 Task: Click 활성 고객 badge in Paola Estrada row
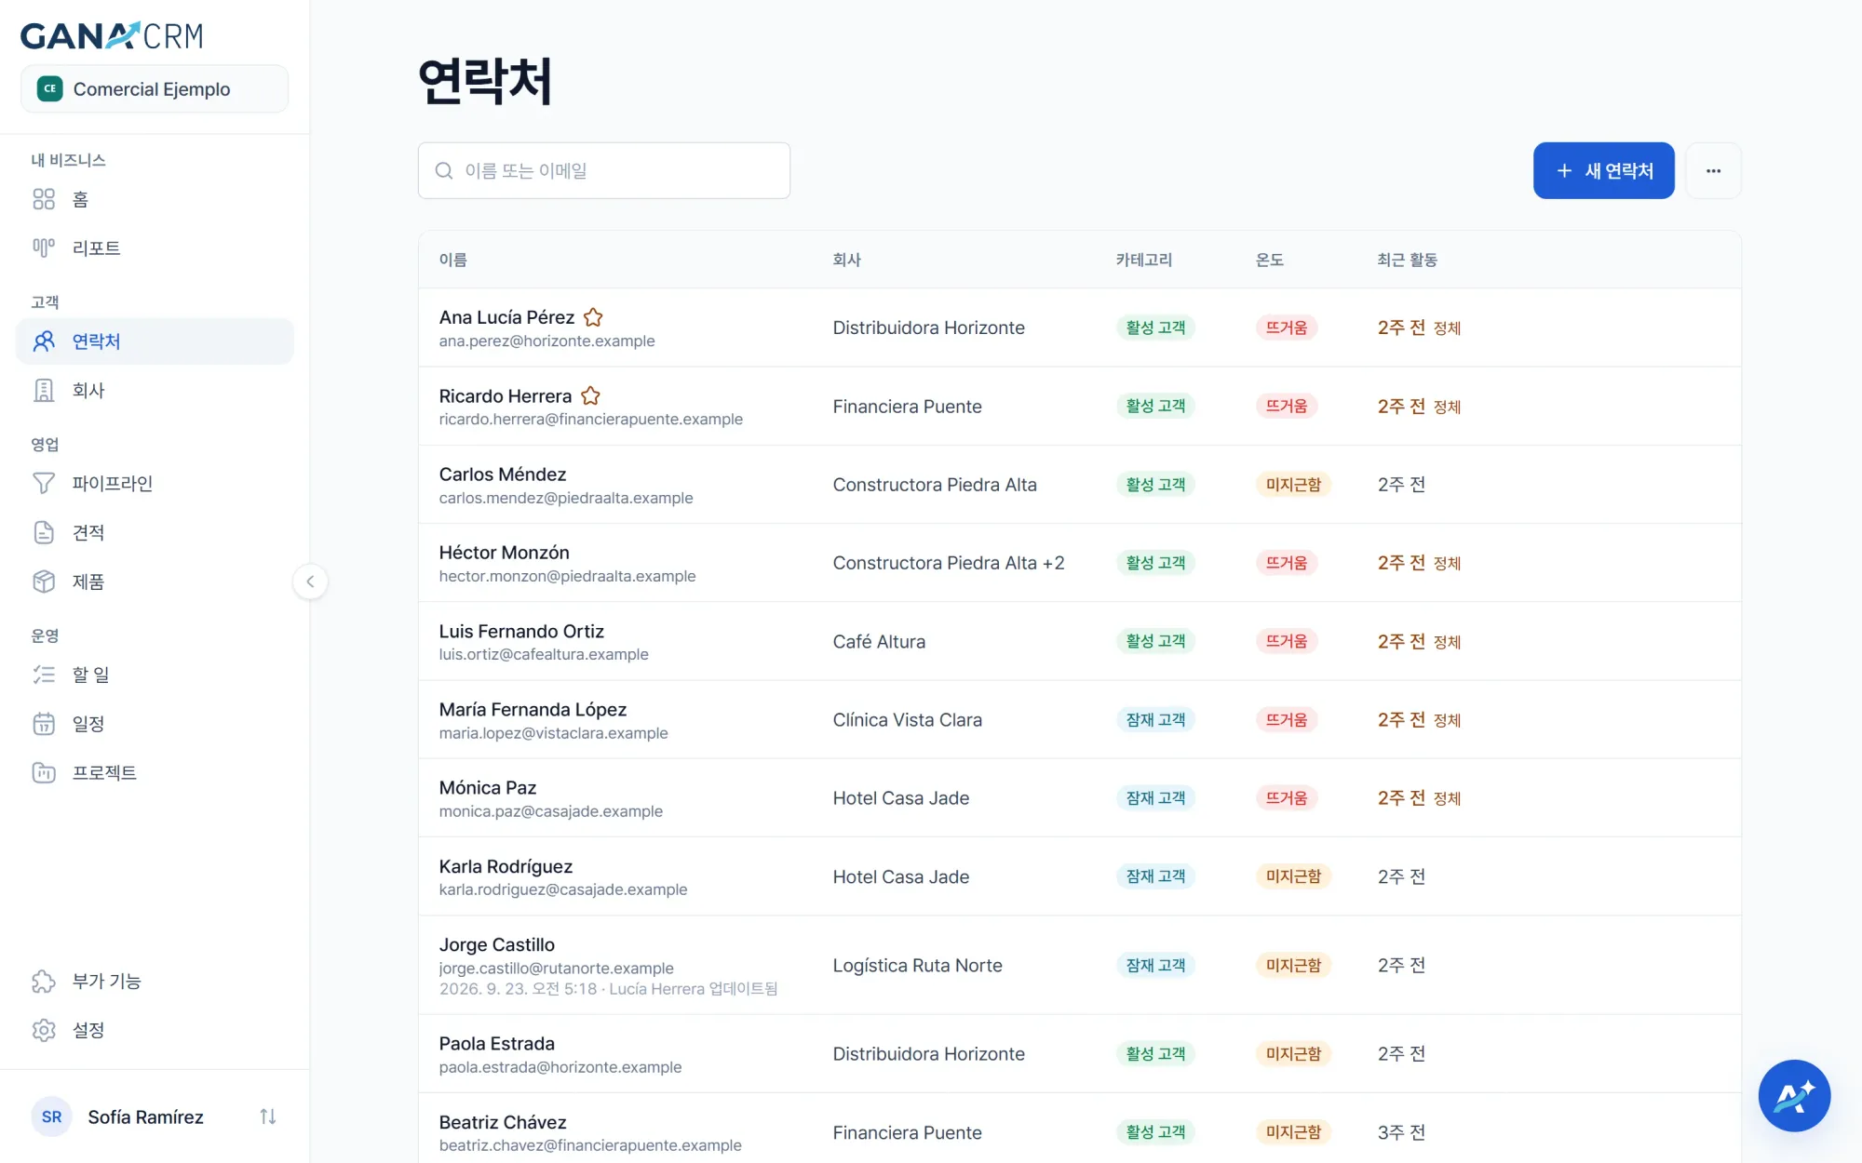(1155, 1054)
